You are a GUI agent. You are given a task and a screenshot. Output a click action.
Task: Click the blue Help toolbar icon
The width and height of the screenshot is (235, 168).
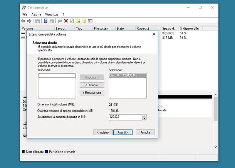[45, 21]
